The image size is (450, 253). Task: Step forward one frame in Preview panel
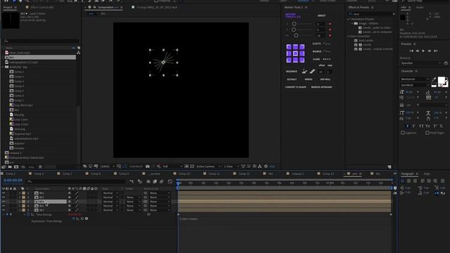[430, 51]
